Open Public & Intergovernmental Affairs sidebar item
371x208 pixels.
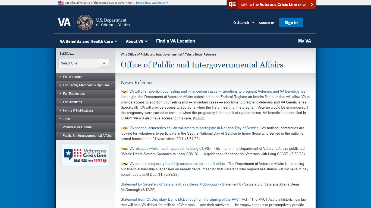[x=86, y=136]
